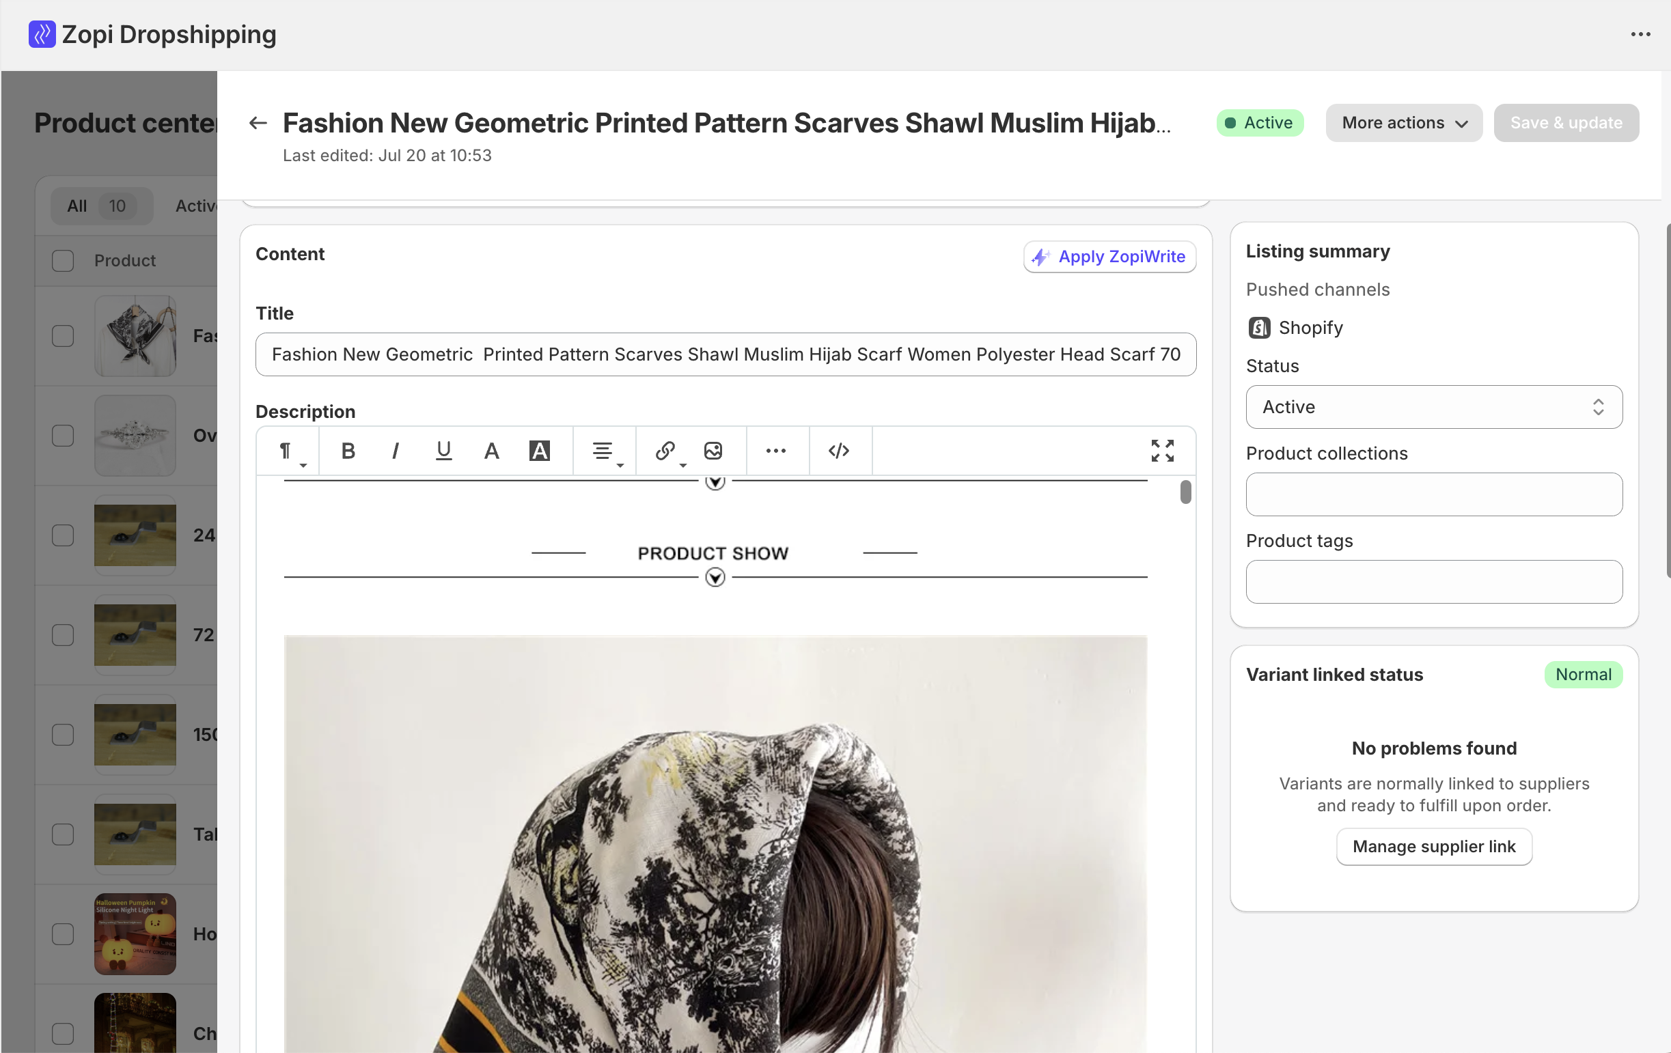The image size is (1671, 1053).
Task: Open the three-dot menu at top right
Action: [x=1640, y=34]
